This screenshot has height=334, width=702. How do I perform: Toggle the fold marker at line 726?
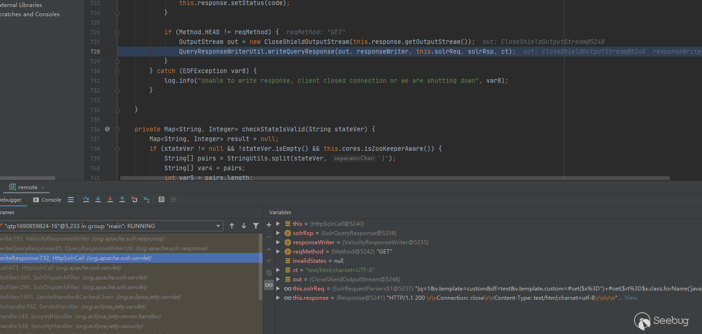(x=117, y=32)
